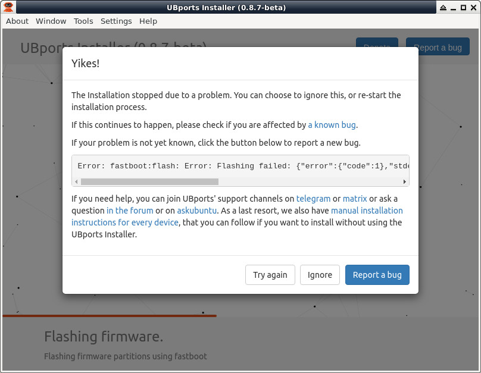Viewport: 481px width, 373px height.
Task: Open the matrix support link
Action: (x=355, y=199)
